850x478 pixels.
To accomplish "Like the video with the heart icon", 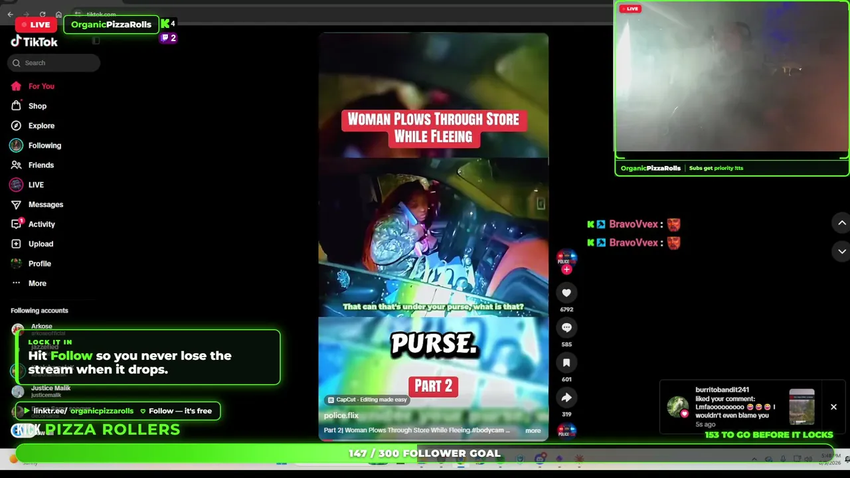I will pyautogui.click(x=566, y=293).
